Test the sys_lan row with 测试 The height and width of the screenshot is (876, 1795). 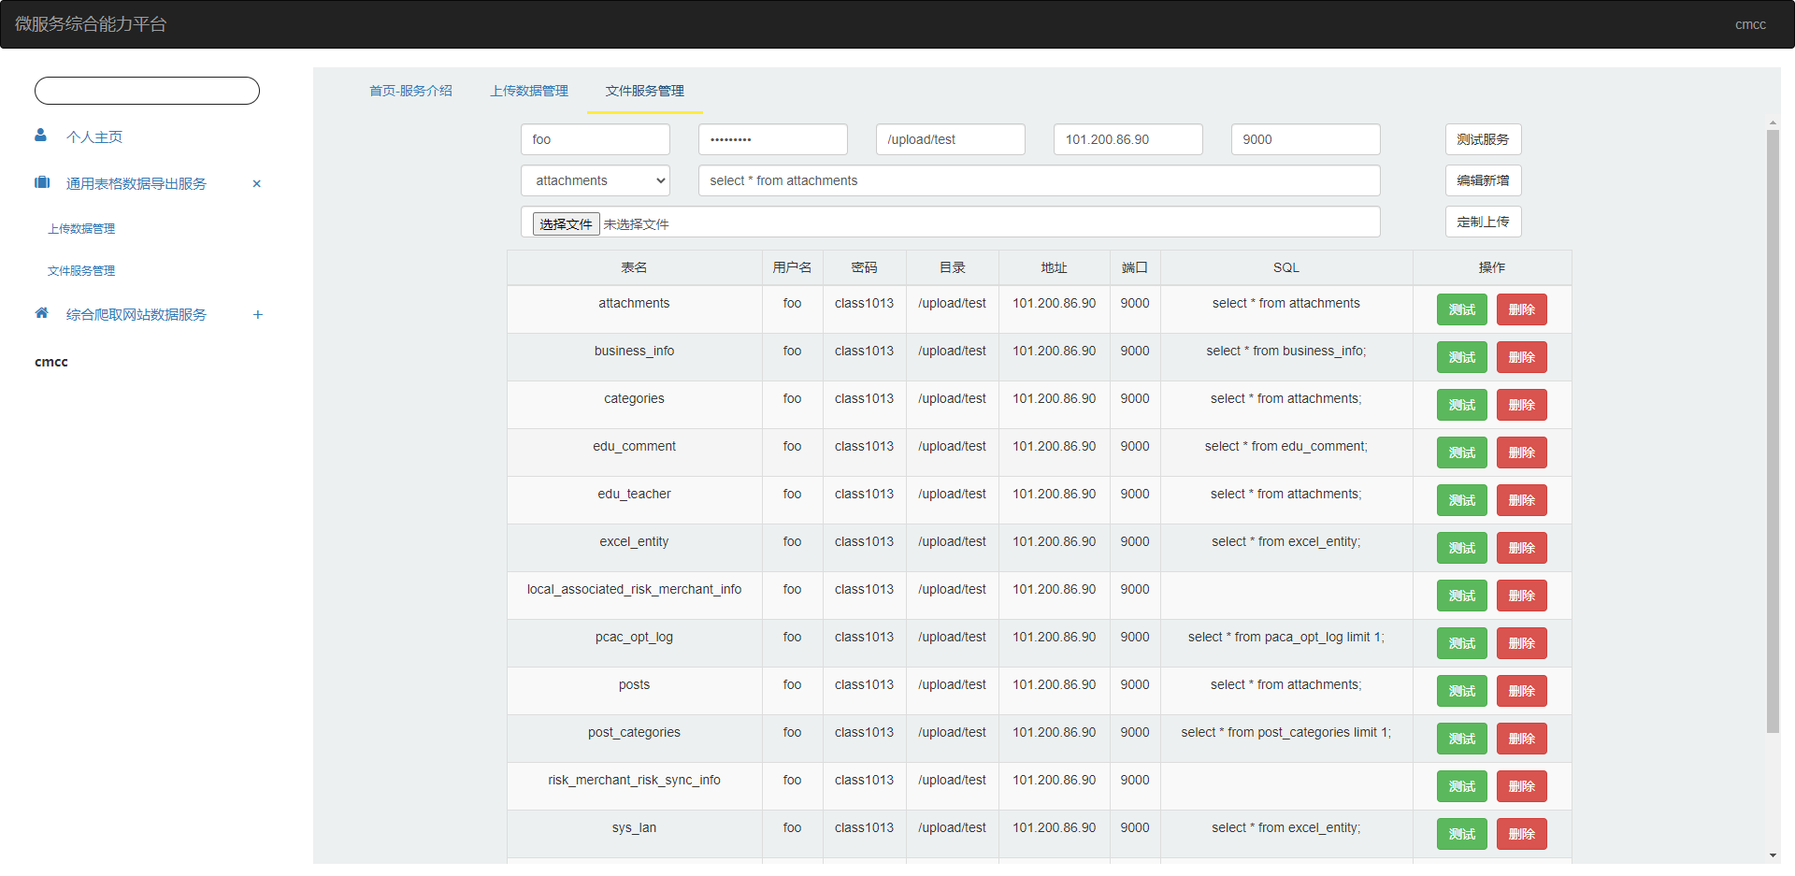[1462, 834]
